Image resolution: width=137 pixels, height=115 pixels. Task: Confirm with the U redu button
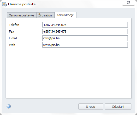(x=91, y=107)
